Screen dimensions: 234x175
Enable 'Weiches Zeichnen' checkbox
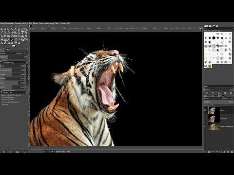coord(1,100)
